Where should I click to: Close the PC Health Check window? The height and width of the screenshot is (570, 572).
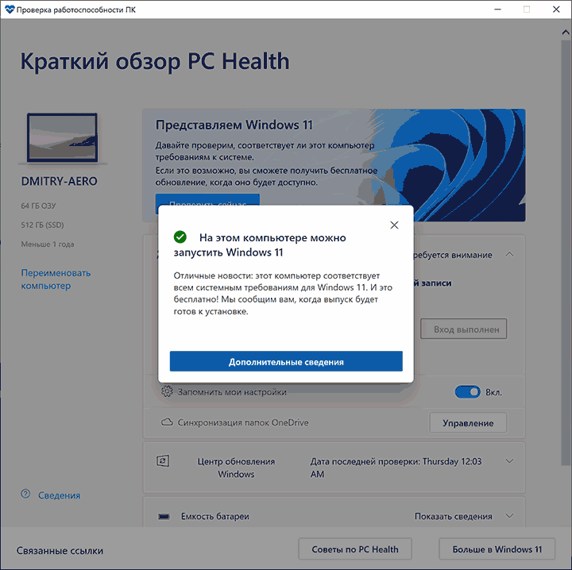click(x=556, y=9)
